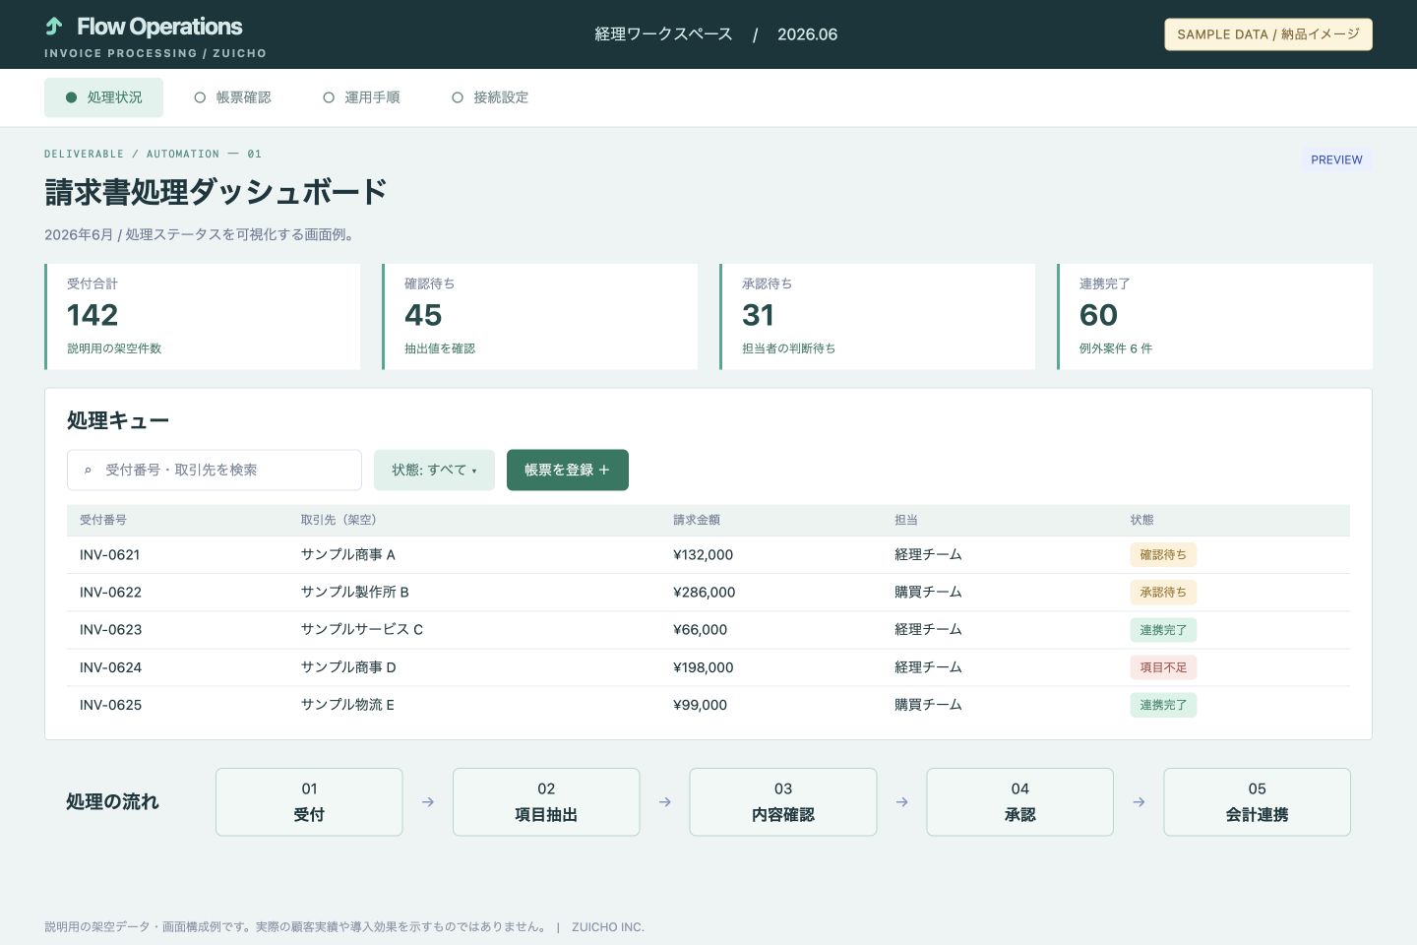Select INV-0623 in the queue
The width and height of the screenshot is (1417, 945).
coord(110,630)
